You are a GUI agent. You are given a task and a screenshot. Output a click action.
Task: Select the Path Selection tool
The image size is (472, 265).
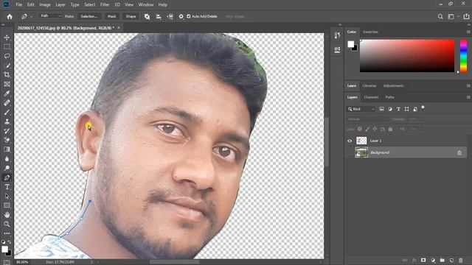click(7, 197)
